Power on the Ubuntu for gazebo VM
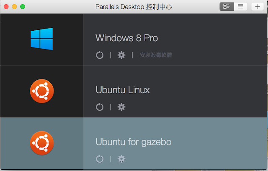The image size is (268, 171). (x=100, y=159)
